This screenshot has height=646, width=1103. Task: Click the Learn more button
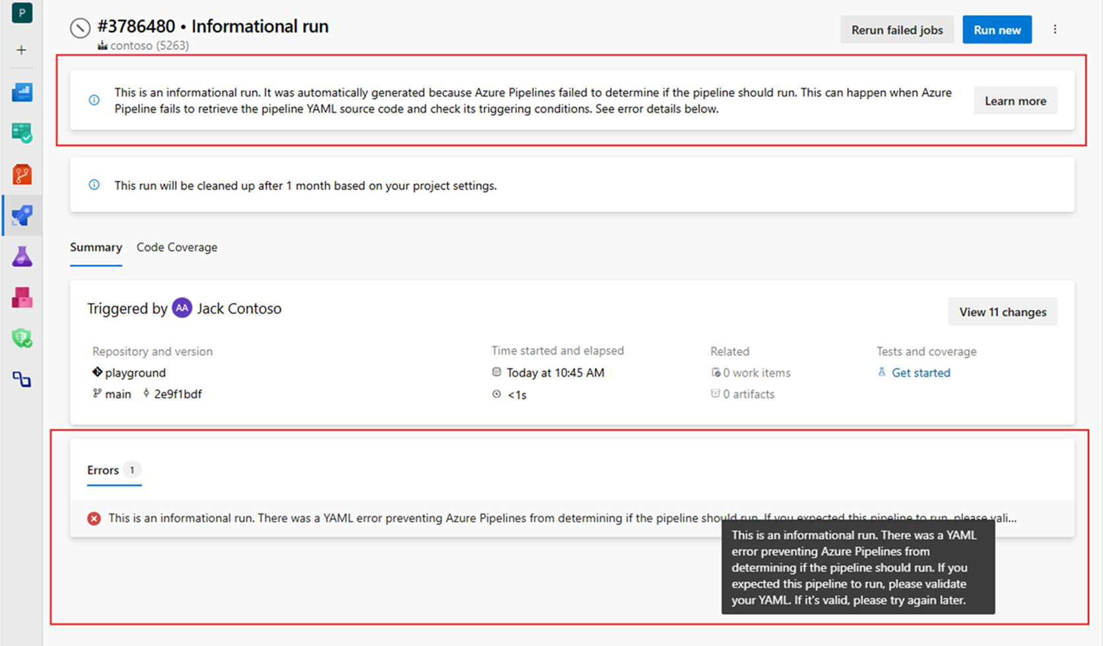[x=1015, y=100]
